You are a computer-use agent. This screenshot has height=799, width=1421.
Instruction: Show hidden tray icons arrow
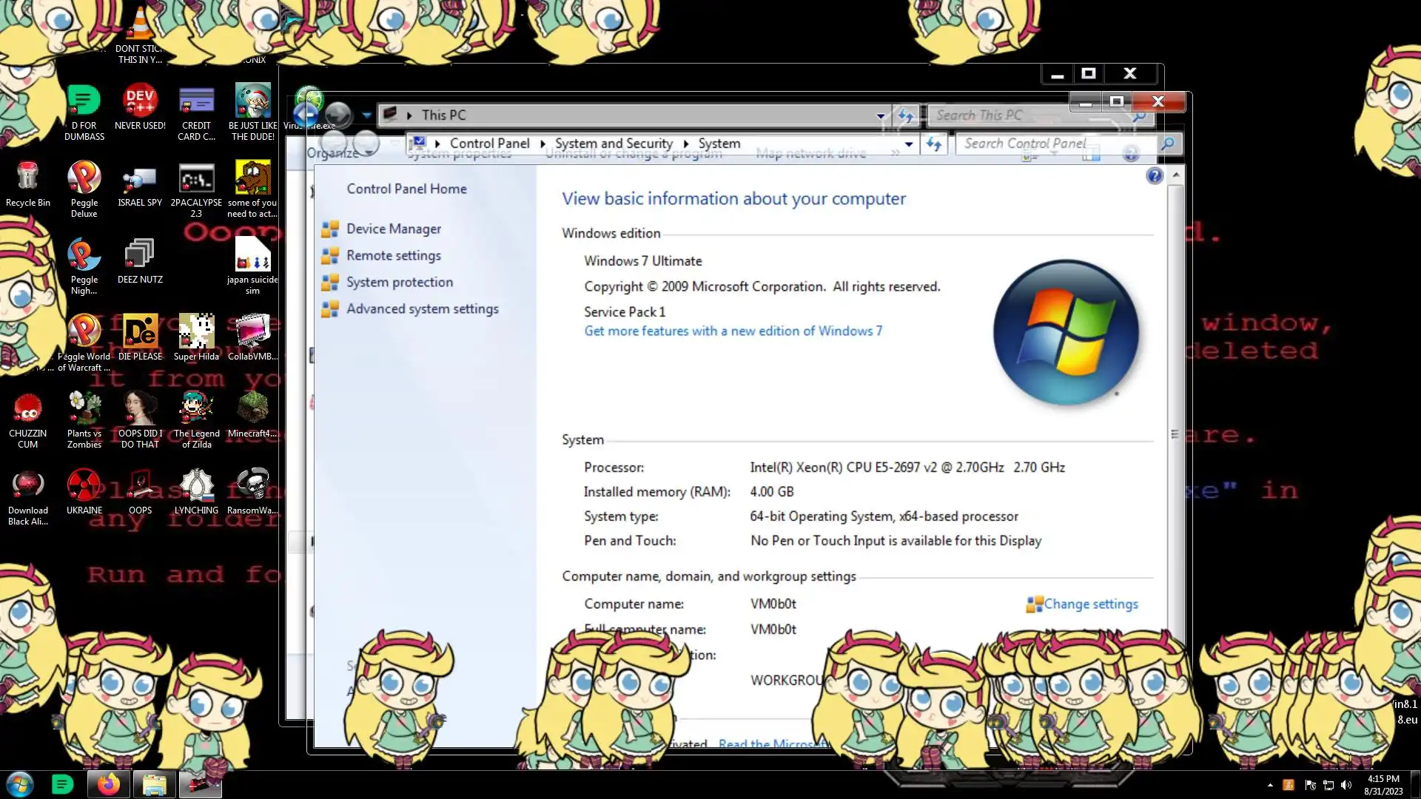pyautogui.click(x=1270, y=785)
